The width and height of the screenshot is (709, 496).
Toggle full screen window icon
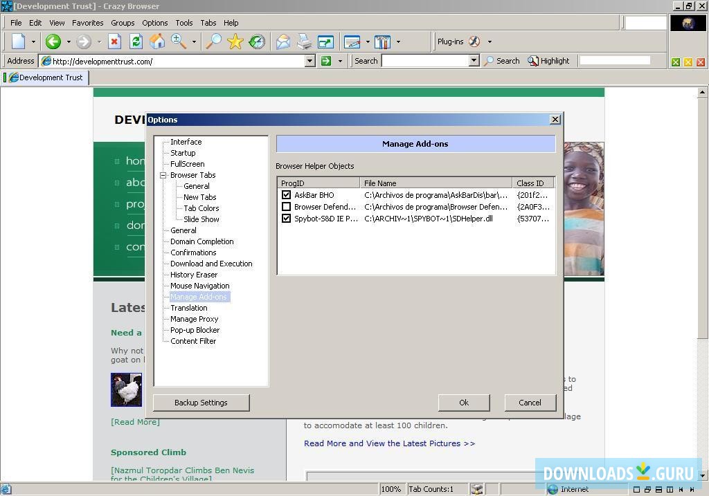pos(325,42)
